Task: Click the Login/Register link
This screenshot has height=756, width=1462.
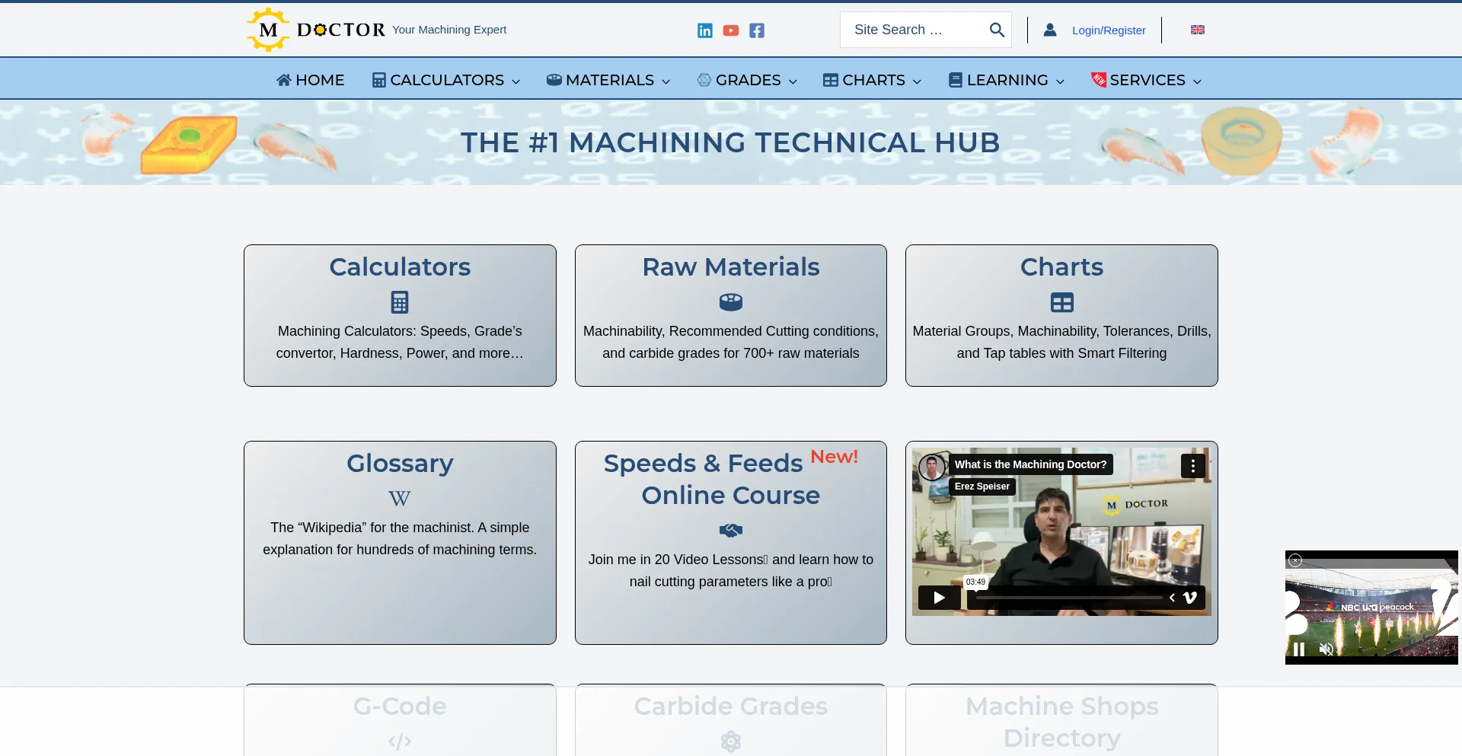Action: pos(1108,30)
